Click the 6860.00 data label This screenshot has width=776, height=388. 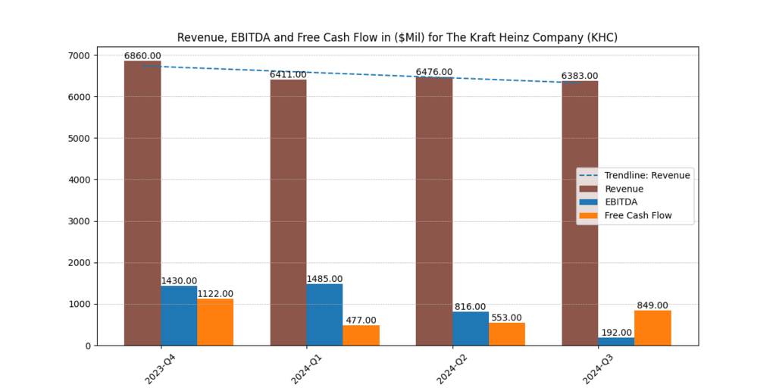coord(142,55)
